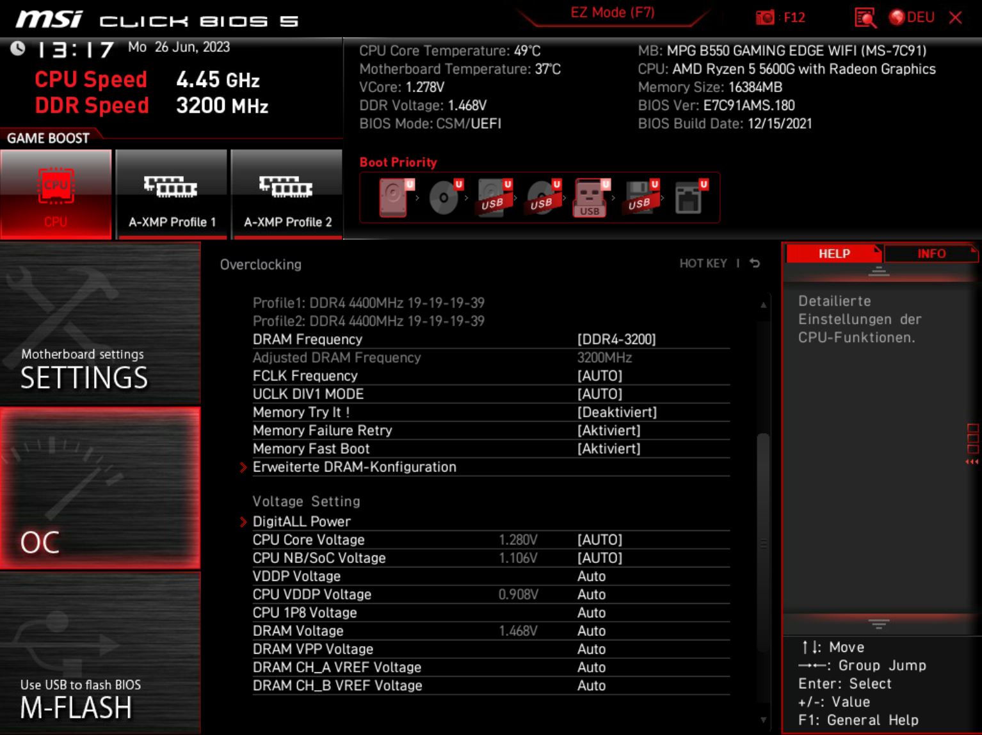
Task: Click the Boot Priority heading
Action: tap(398, 162)
